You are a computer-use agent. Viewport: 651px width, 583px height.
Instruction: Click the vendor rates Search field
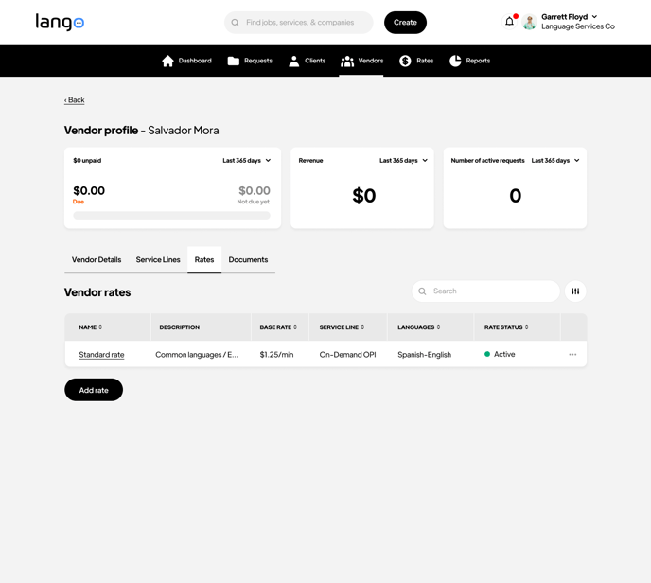pyautogui.click(x=492, y=291)
